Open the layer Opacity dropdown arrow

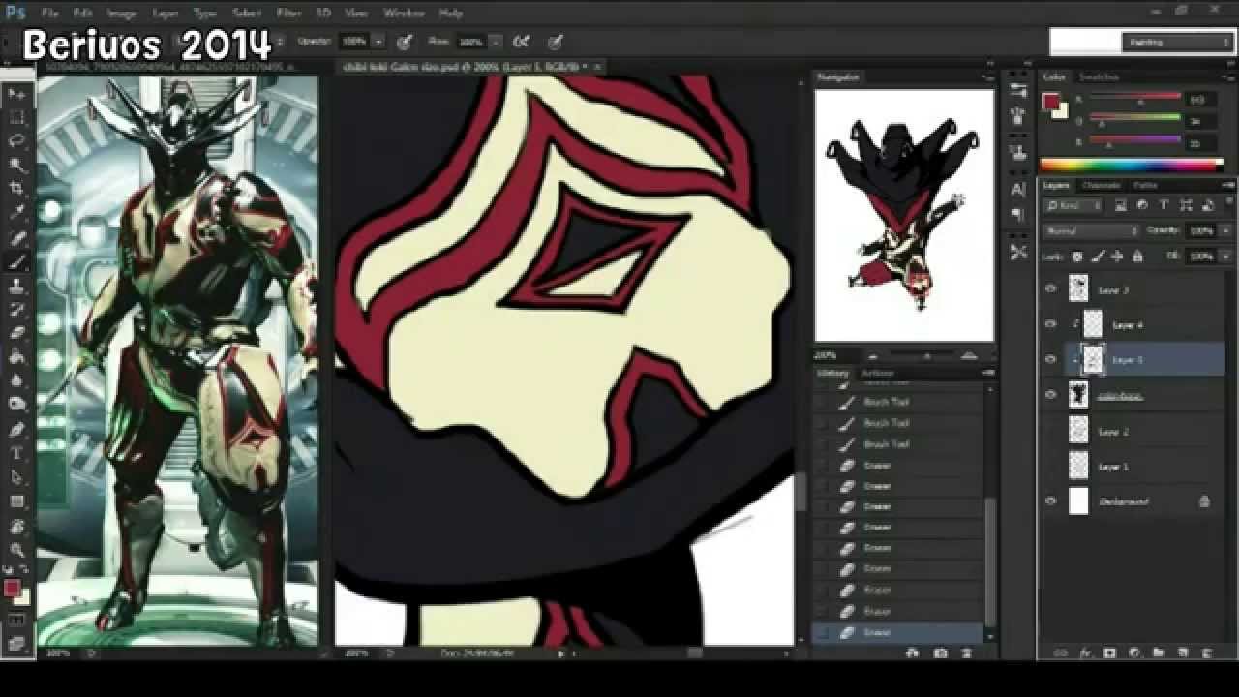pyautogui.click(x=1226, y=231)
